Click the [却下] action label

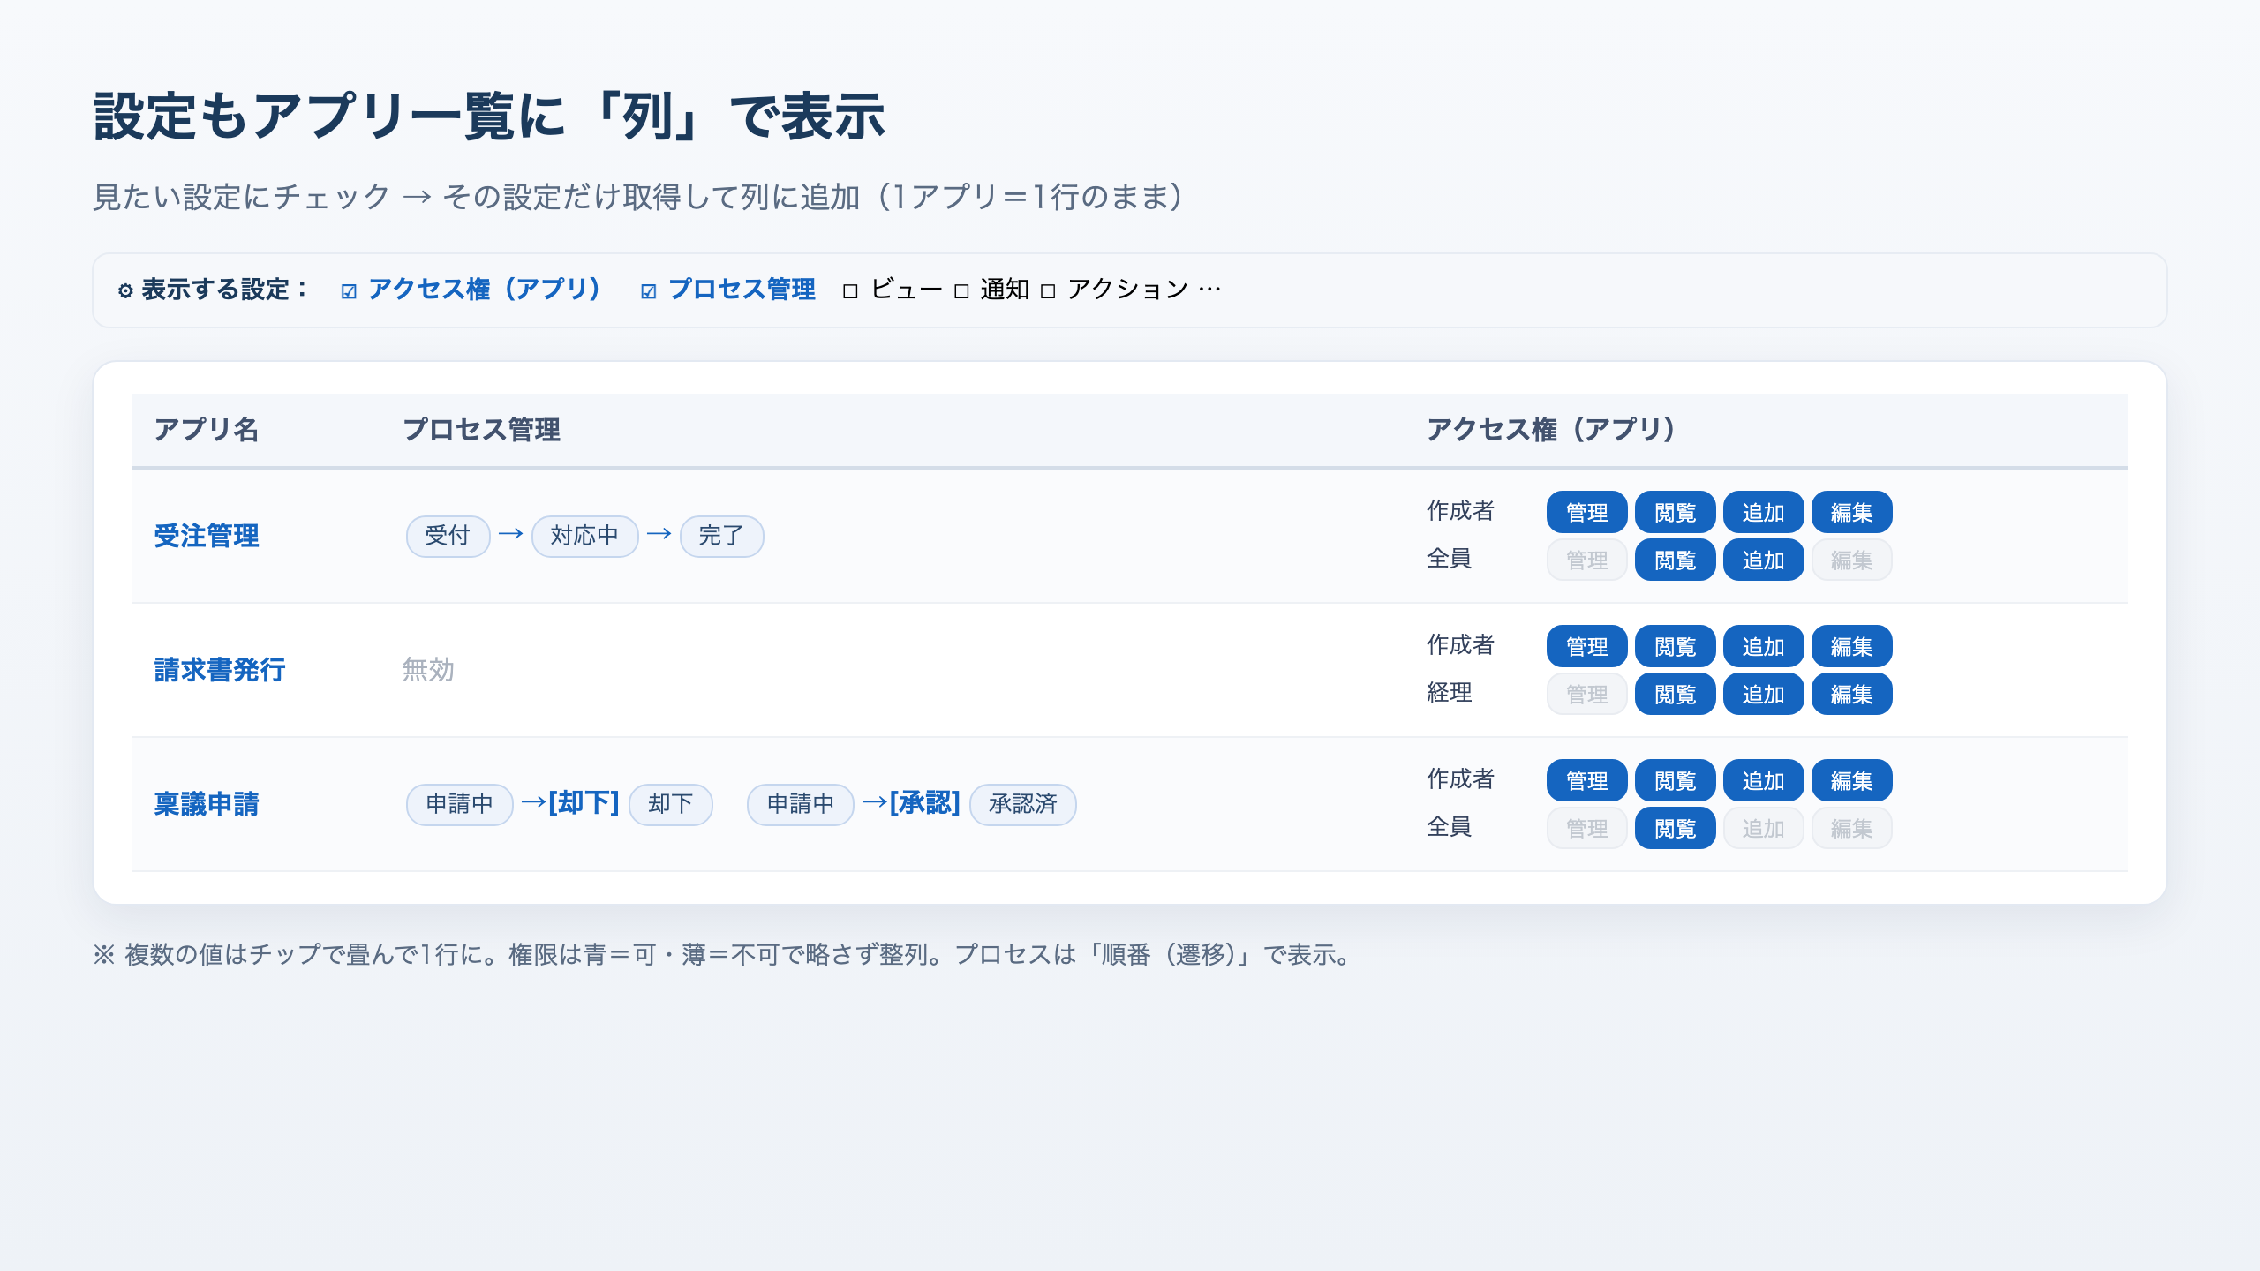coord(584,802)
